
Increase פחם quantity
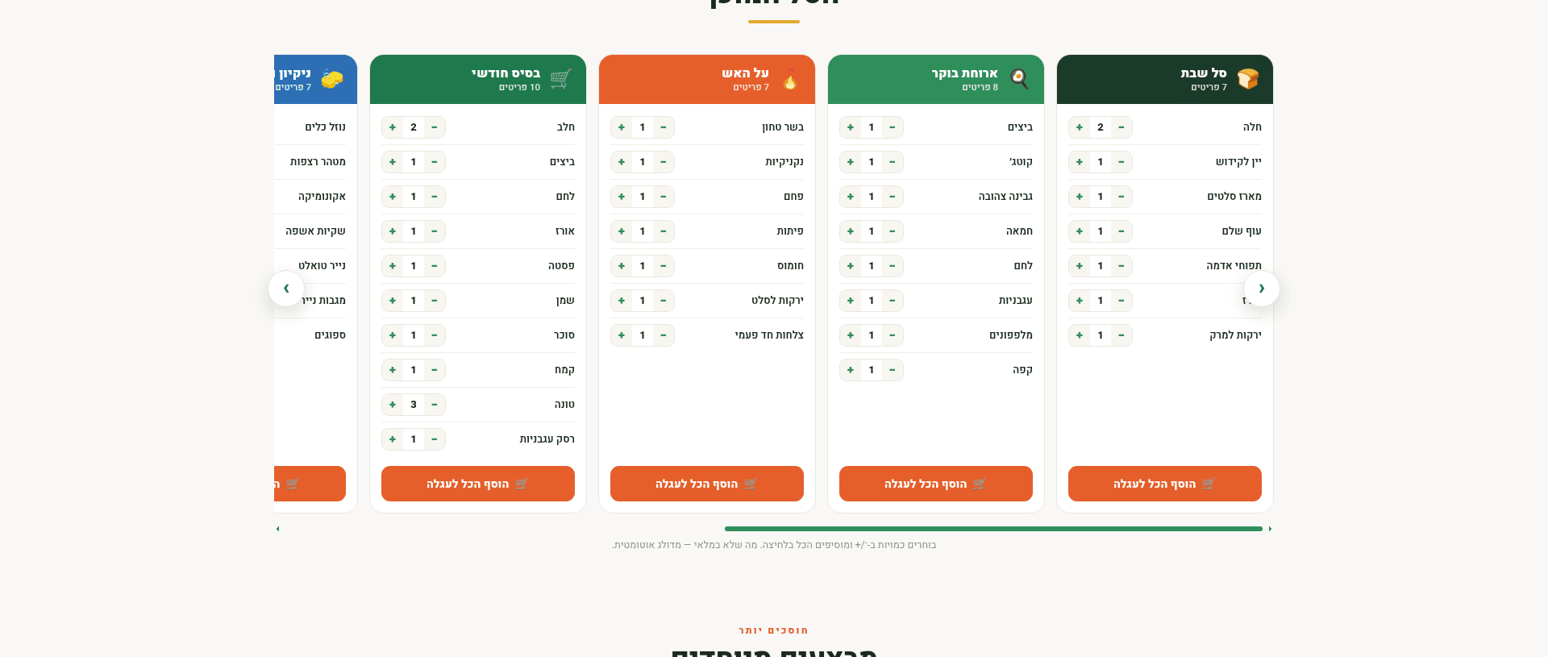point(622,197)
